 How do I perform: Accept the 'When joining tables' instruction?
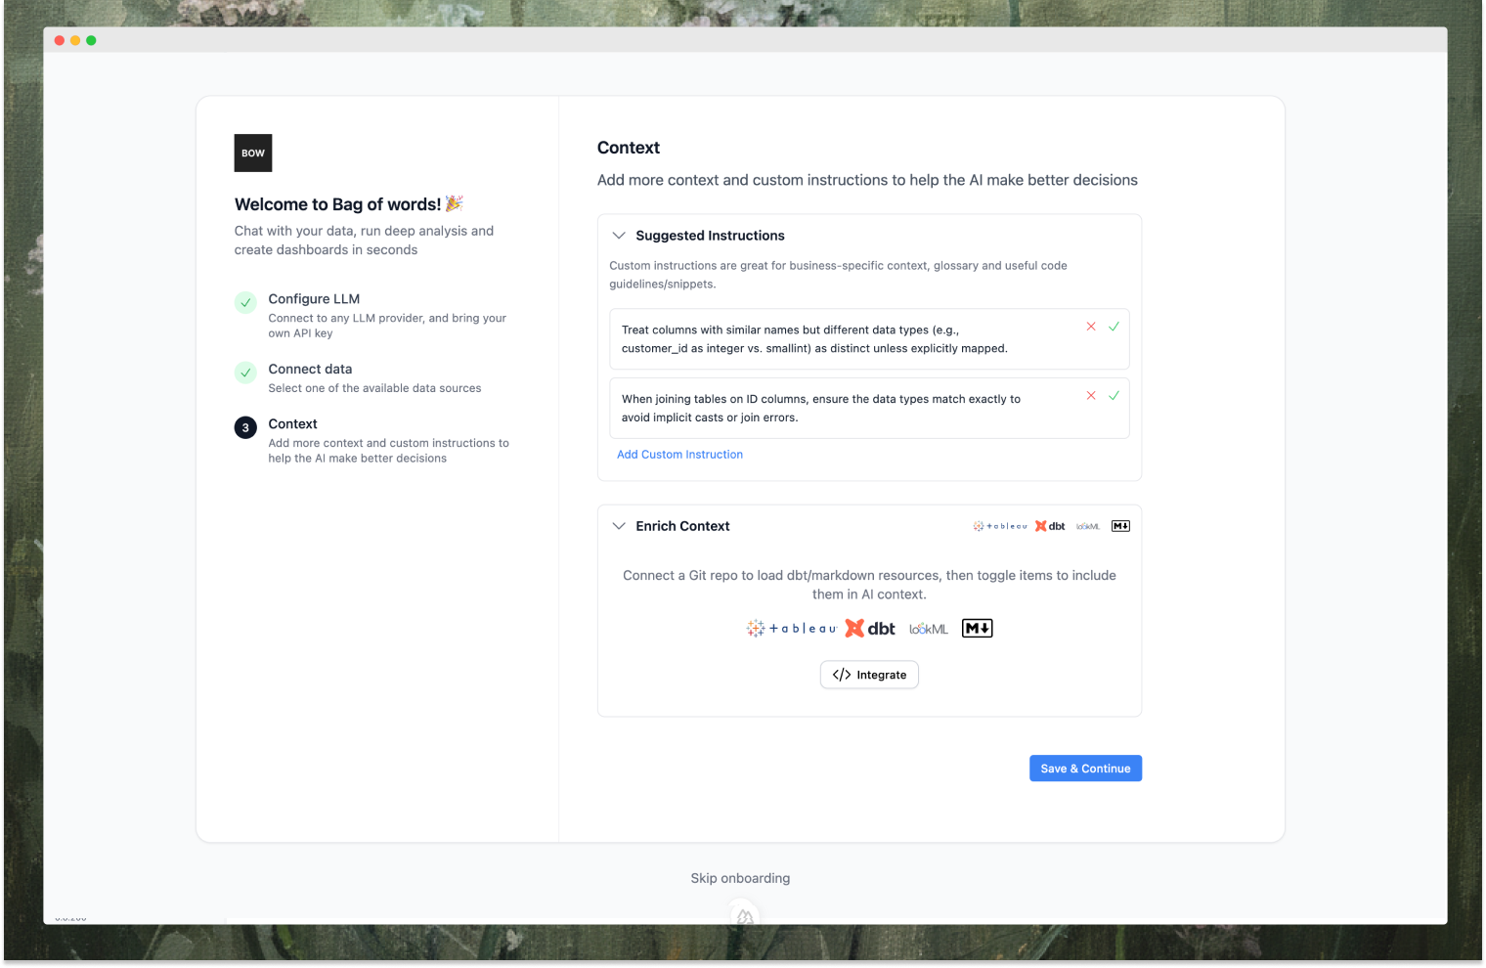point(1114,396)
